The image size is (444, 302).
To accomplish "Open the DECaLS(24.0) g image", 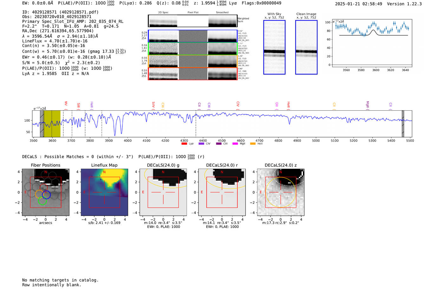I will click(163, 192).
